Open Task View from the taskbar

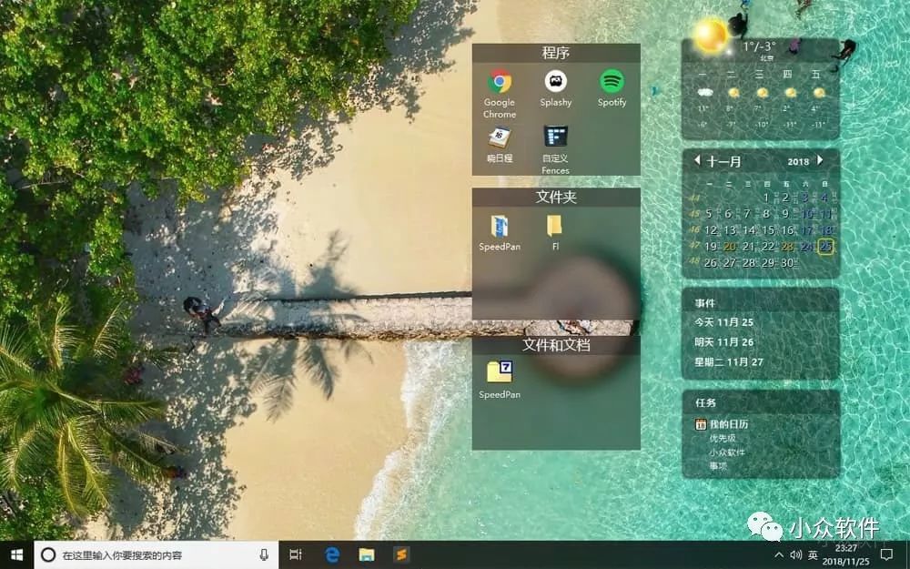tap(296, 555)
